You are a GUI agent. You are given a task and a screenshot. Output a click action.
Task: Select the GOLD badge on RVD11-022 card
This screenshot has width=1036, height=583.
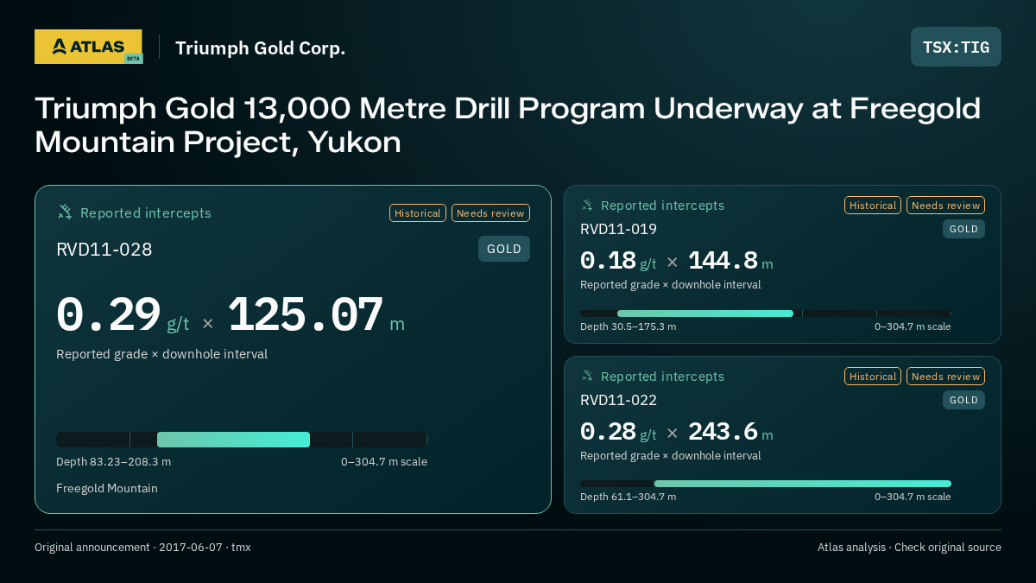point(963,400)
